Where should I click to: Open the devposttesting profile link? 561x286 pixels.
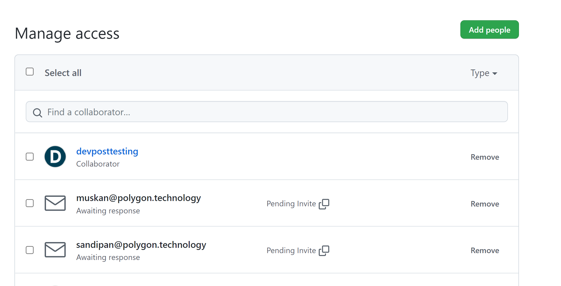107,151
